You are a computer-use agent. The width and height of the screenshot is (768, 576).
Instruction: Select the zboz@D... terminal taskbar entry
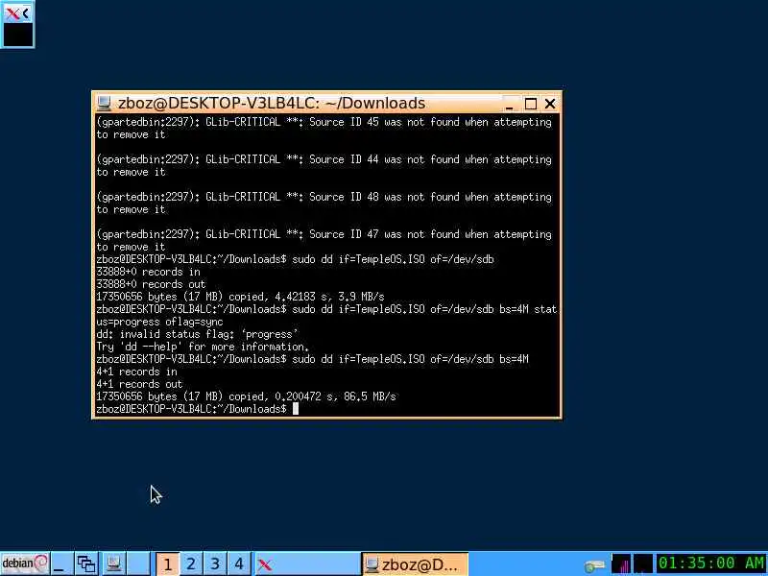[x=415, y=564]
